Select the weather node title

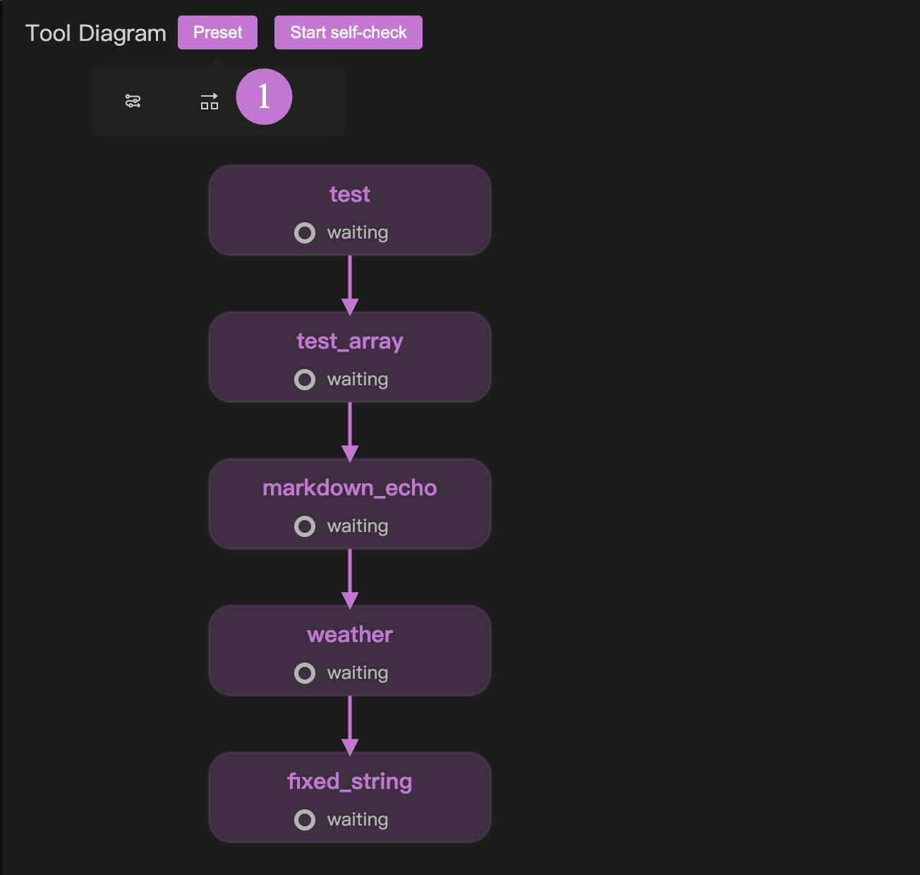pos(350,634)
